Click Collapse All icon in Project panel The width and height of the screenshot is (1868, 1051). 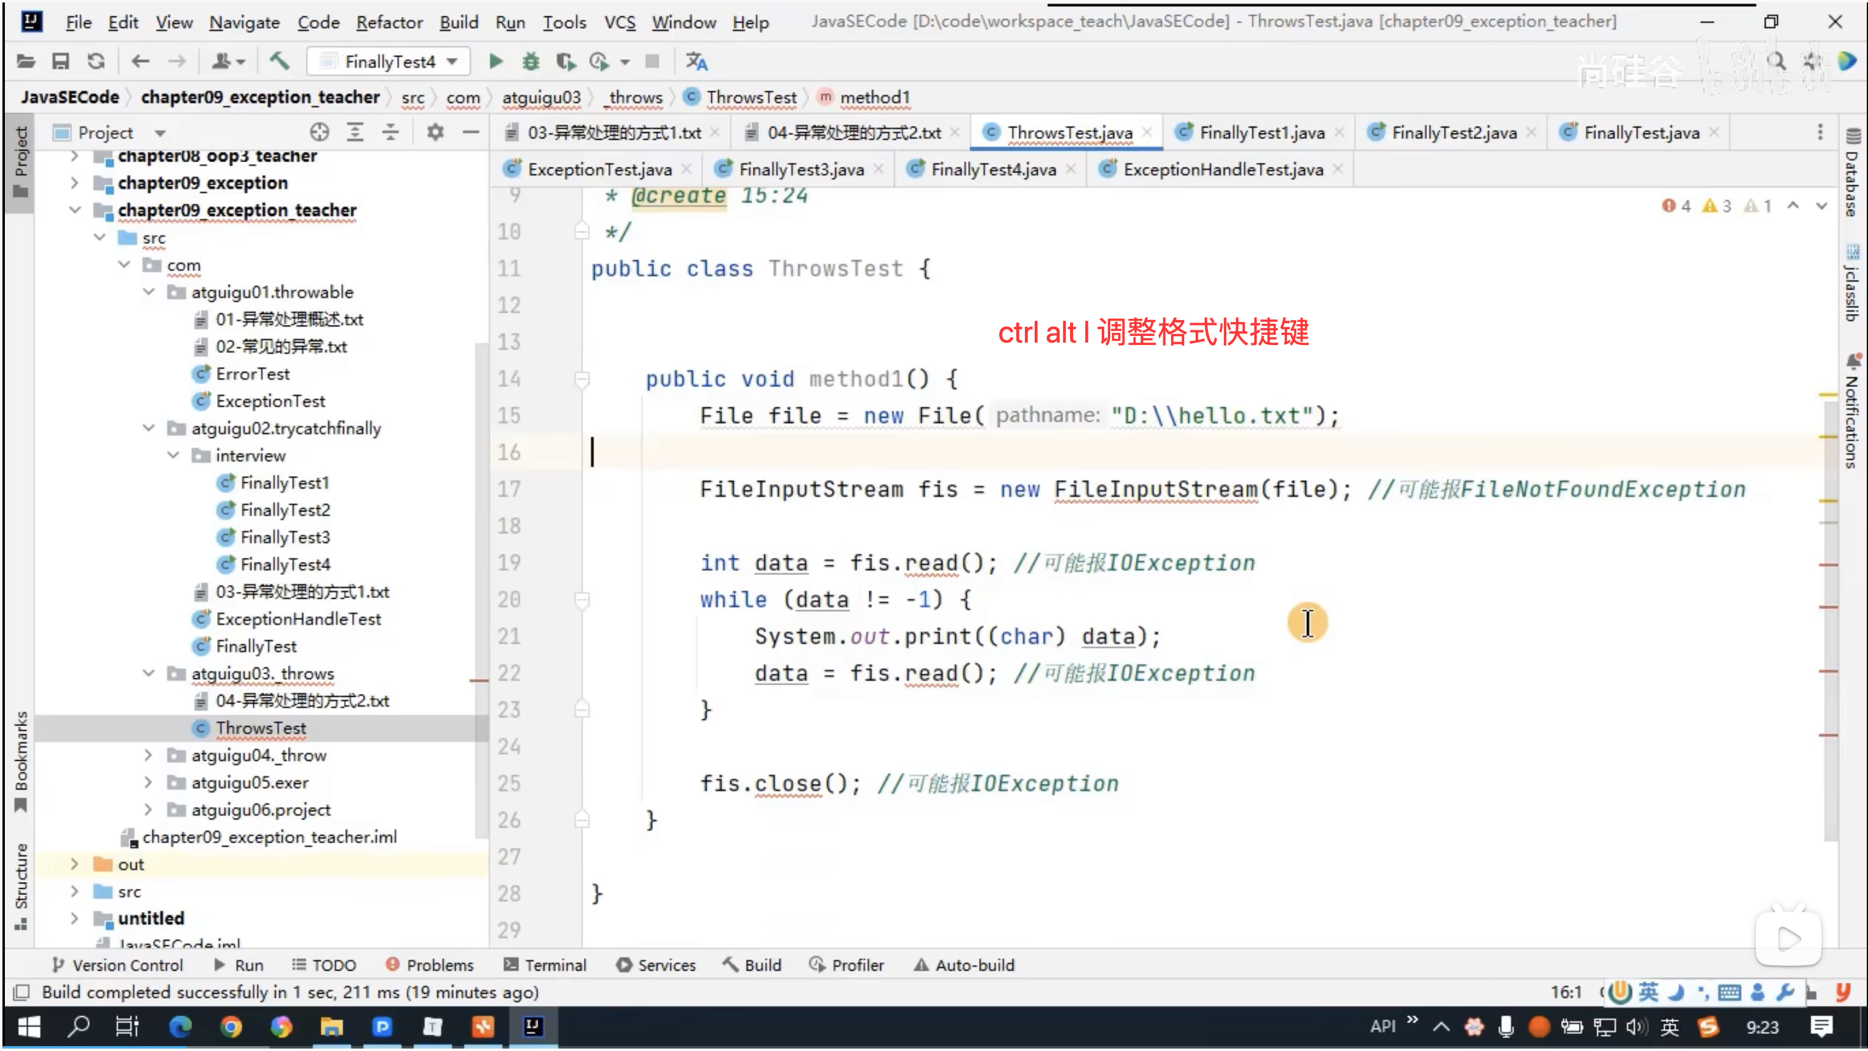click(x=390, y=132)
